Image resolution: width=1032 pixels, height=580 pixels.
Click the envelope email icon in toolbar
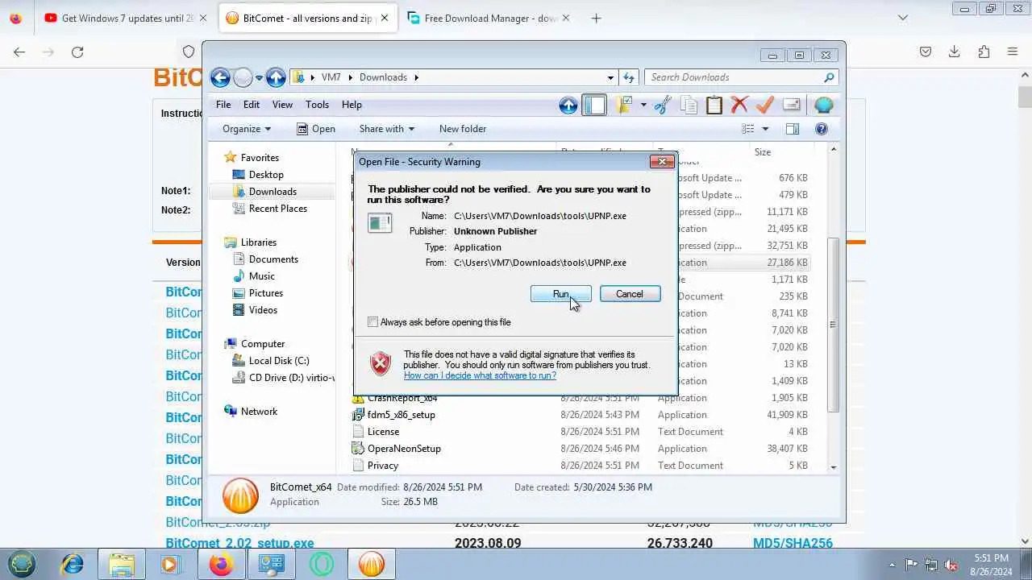791,106
